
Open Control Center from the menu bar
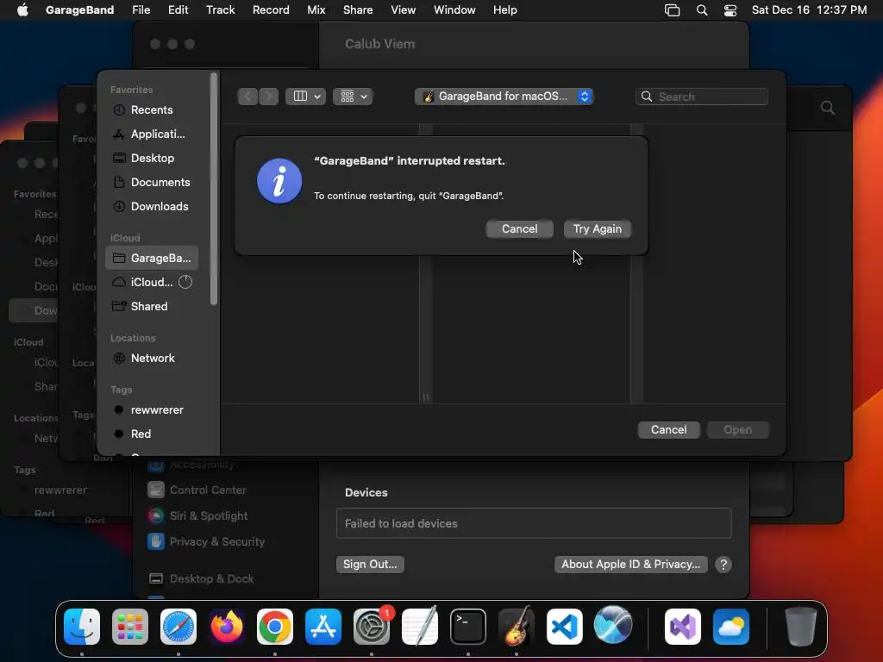[x=730, y=10]
